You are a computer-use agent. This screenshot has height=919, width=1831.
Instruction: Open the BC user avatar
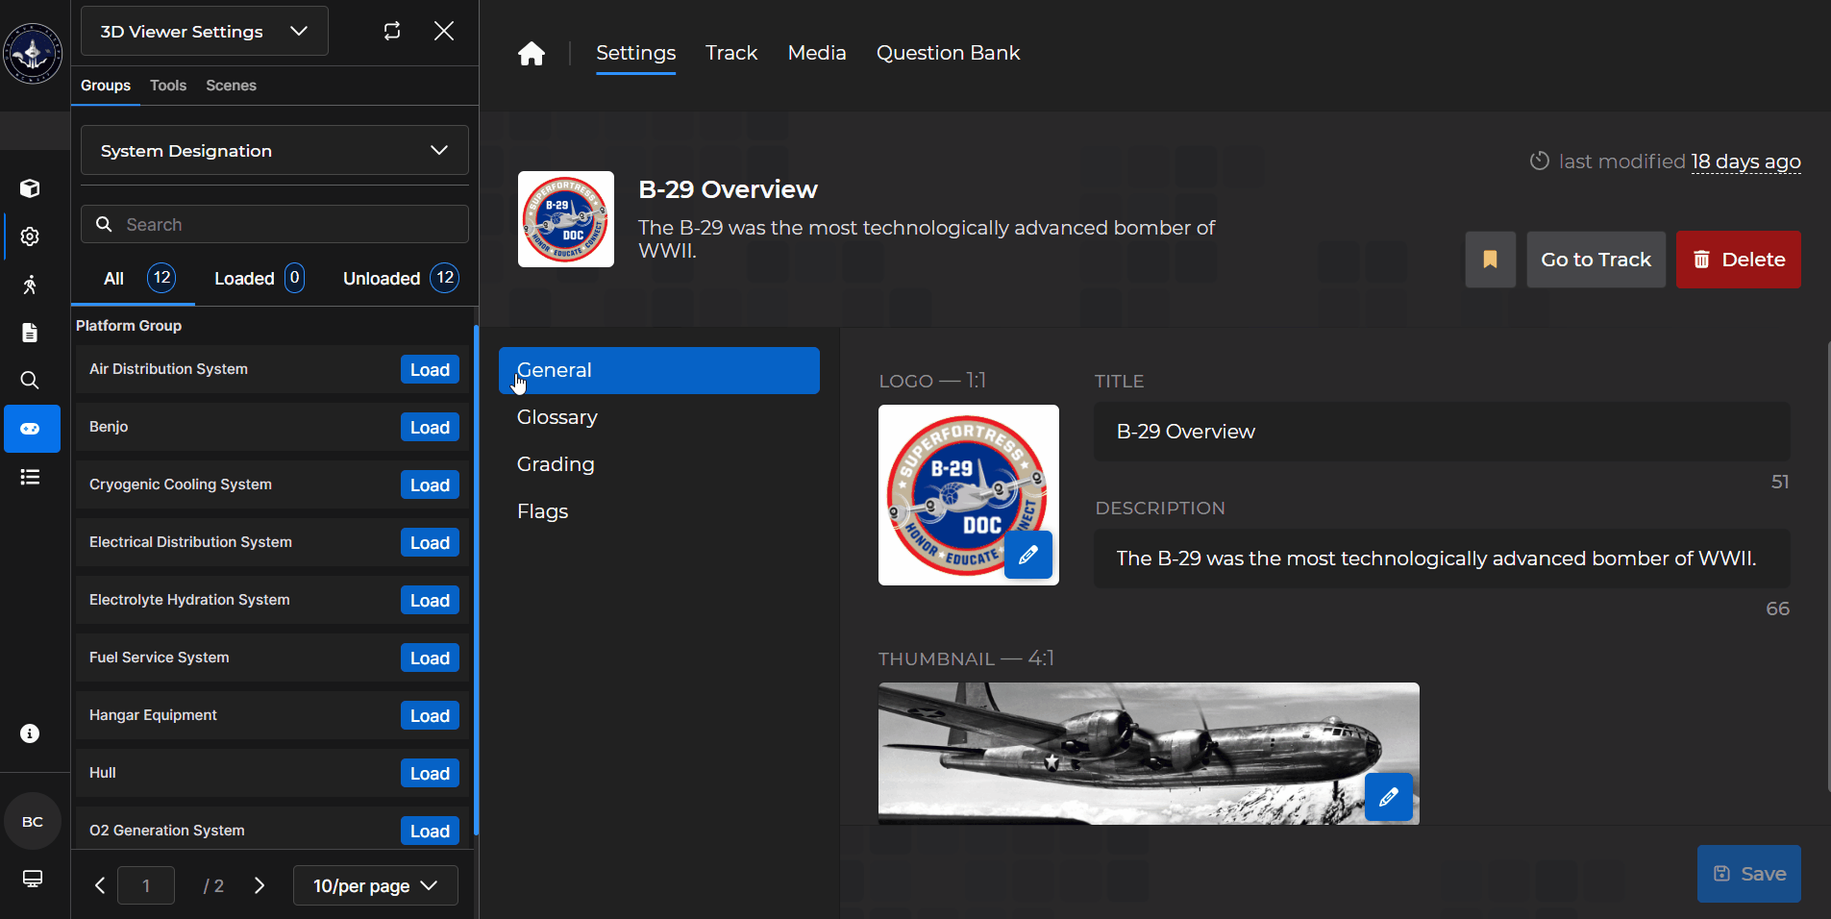click(33, 822)
